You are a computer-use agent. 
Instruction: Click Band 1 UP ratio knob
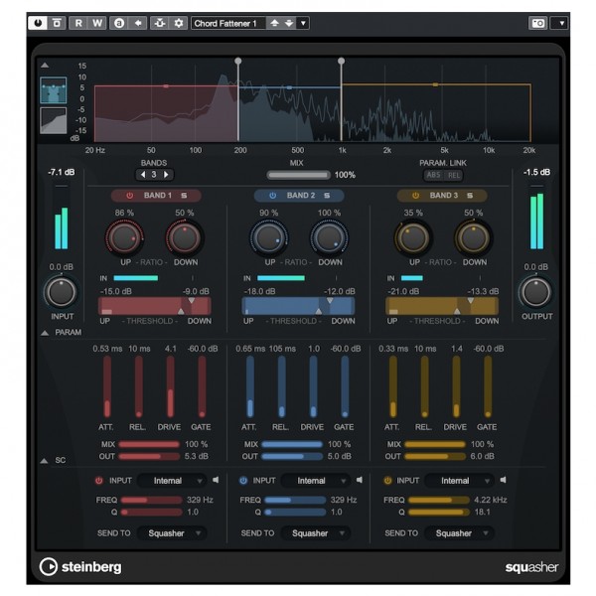[124, 237]
